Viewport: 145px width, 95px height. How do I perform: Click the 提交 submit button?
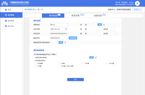(x=75, y=80)
